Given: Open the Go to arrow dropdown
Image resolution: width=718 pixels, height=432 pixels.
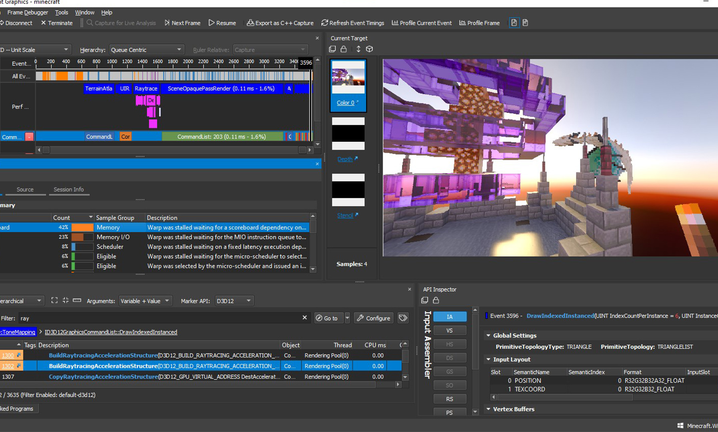Looking at the screenshot, I should (x=347, y=318).
